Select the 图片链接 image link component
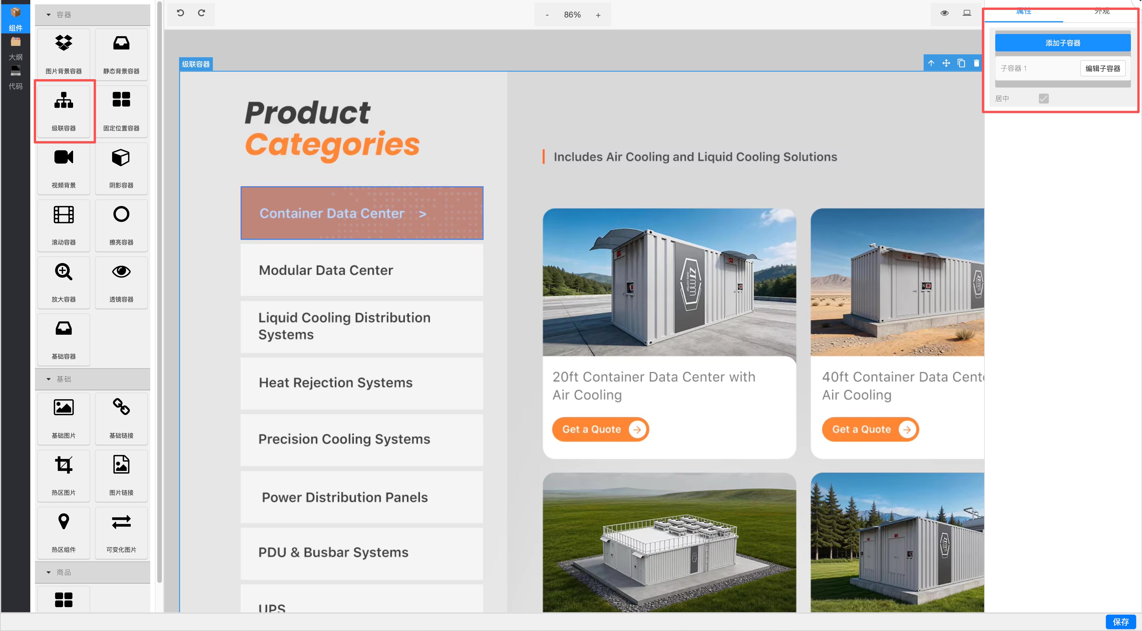This screenshot has height=631, width=1142. pyautogui.click(x=121, y=476)
